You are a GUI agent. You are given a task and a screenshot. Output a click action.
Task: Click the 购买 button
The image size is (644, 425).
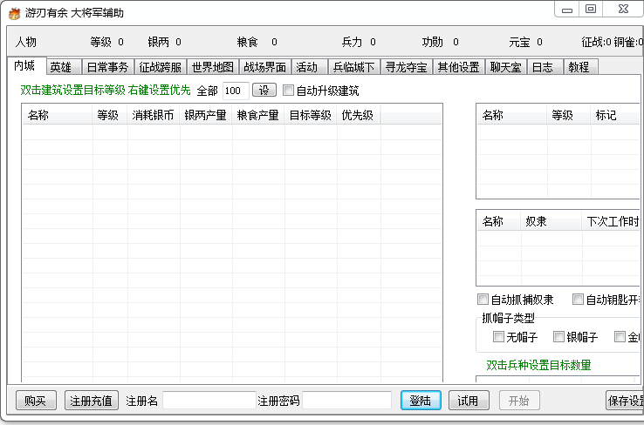click(36, 401)
